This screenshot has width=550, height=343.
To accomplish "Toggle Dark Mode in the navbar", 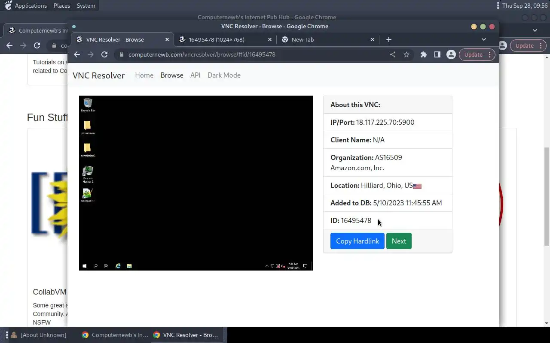I will (224, 75).
